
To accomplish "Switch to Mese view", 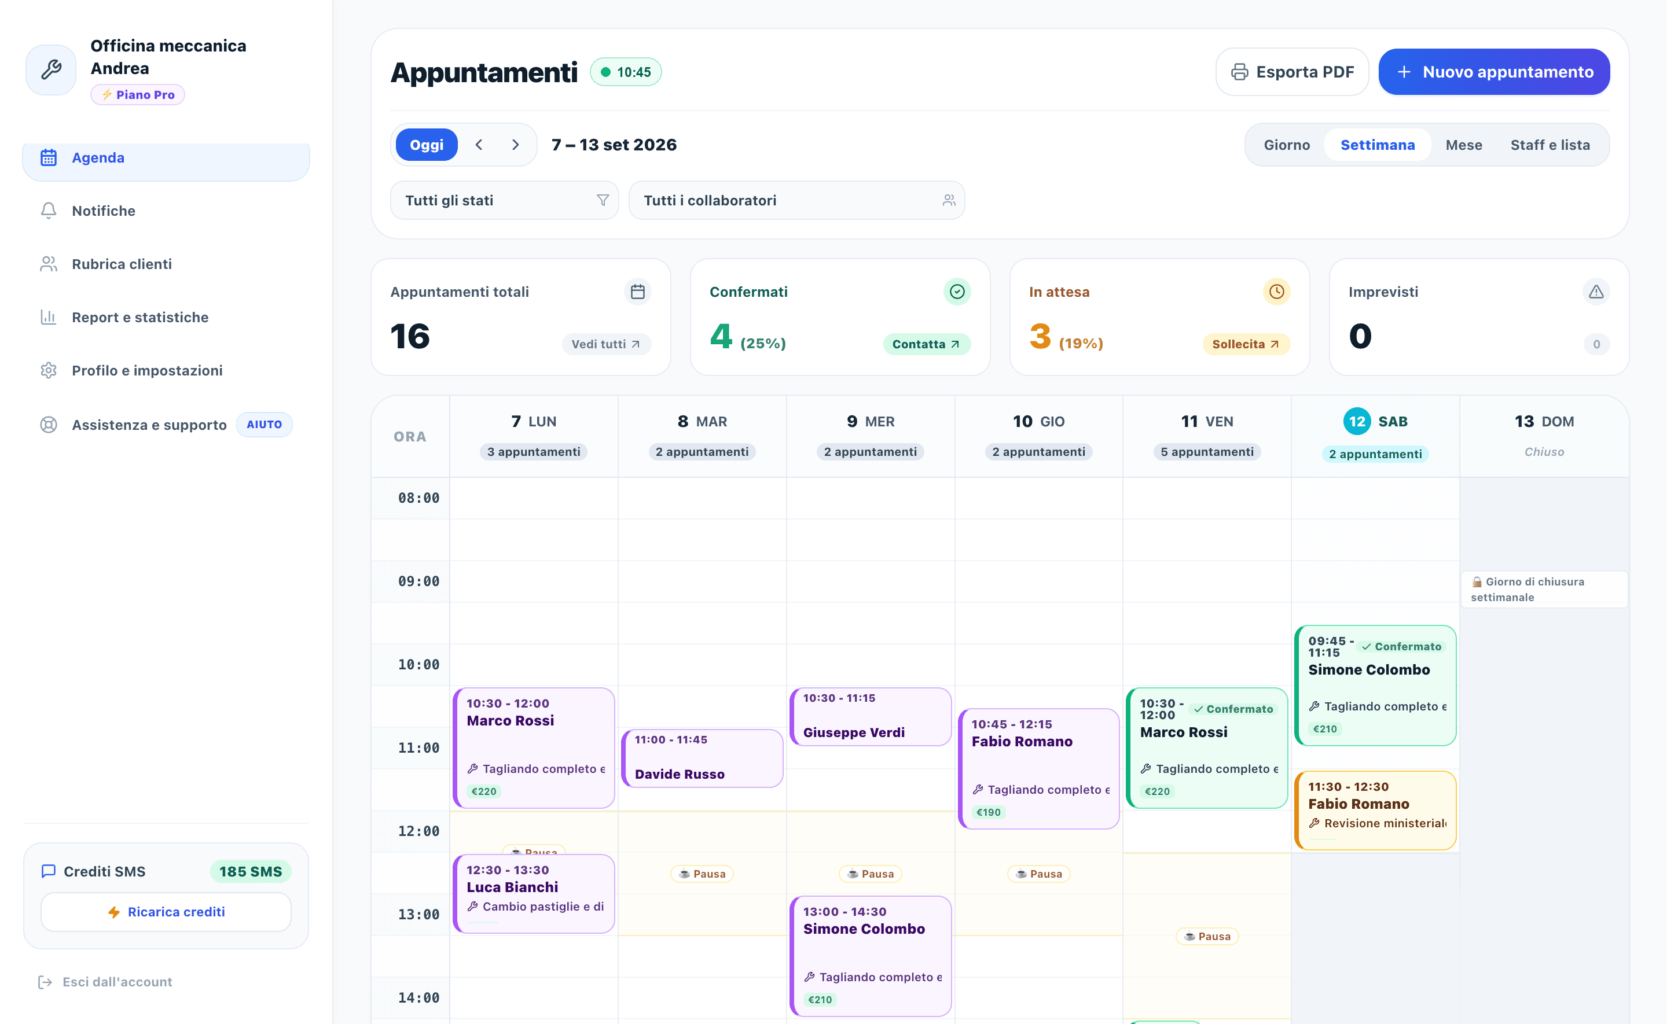I will coord(1463,145).
